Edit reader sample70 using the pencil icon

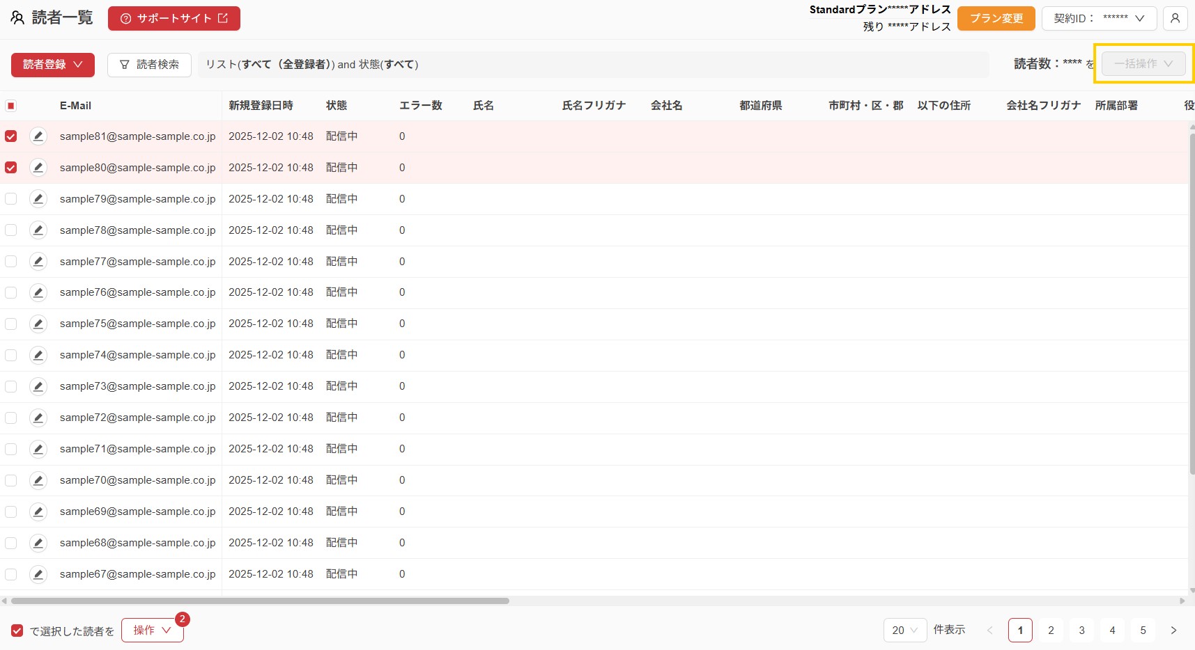[38, 480]
